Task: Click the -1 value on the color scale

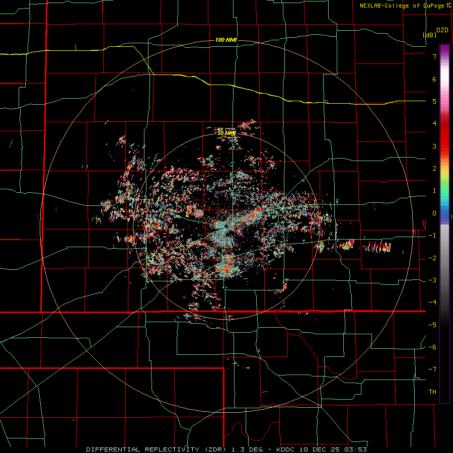Action: [432, 236]
